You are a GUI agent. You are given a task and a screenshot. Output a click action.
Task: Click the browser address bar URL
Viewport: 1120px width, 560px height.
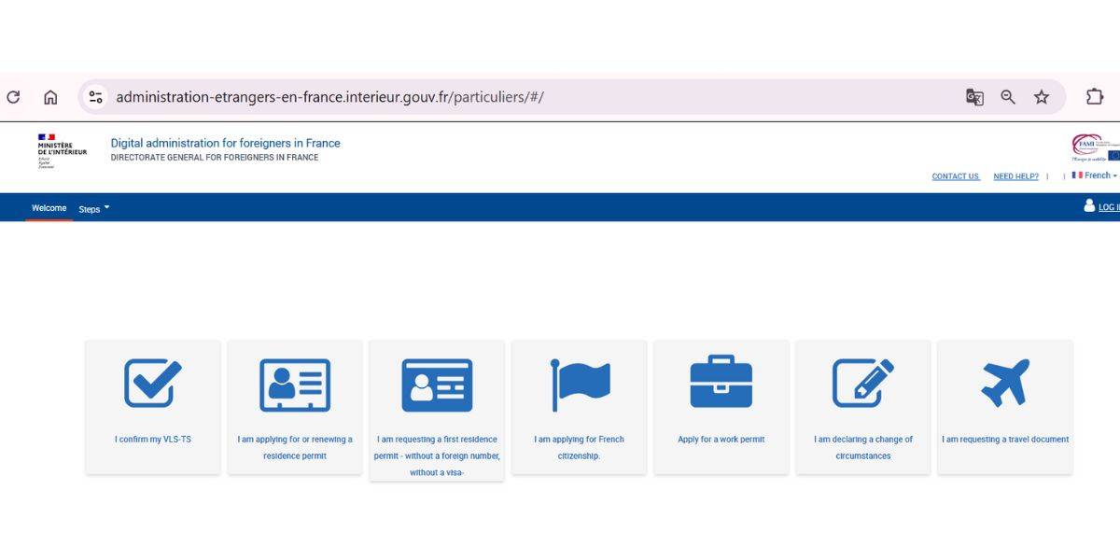329,97
